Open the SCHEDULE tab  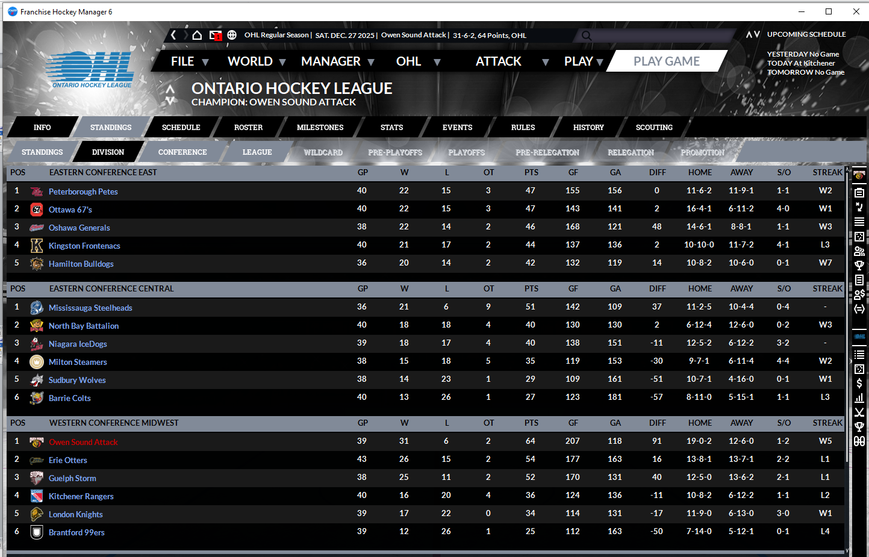tap(181, 128)
